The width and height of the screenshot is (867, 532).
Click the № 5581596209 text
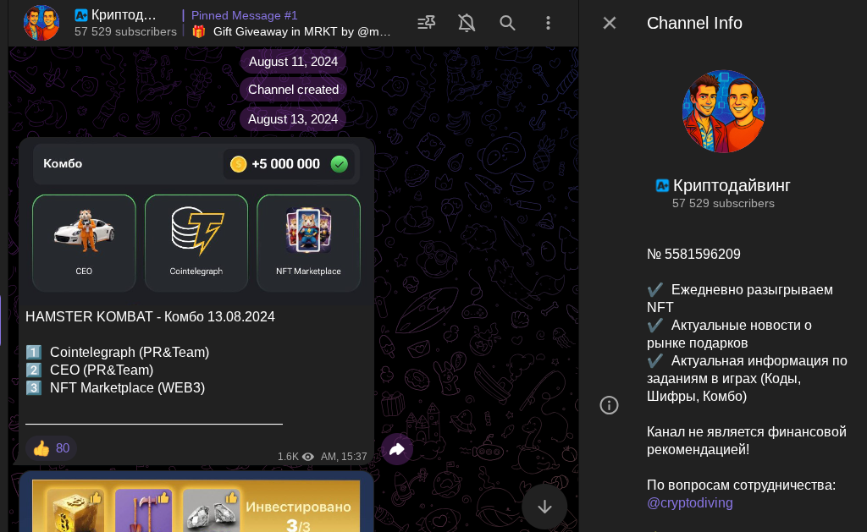click(693, 254)
